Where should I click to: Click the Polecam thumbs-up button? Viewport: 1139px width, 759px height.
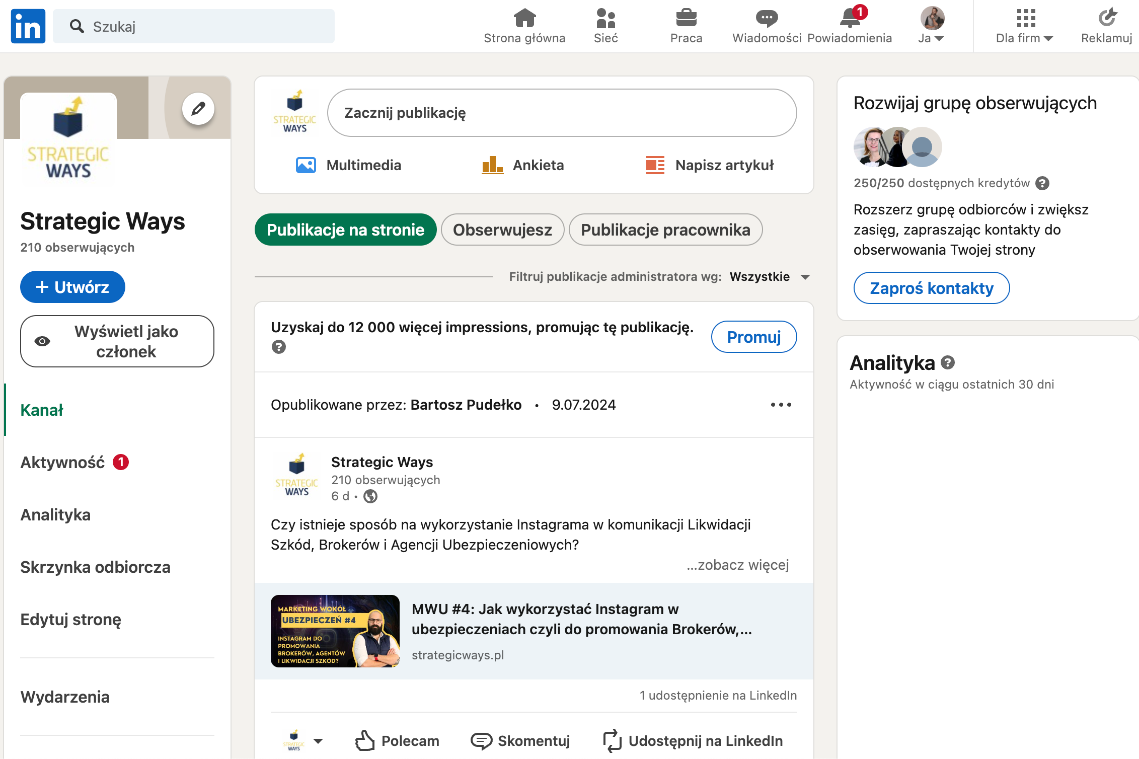coord(397,741)
